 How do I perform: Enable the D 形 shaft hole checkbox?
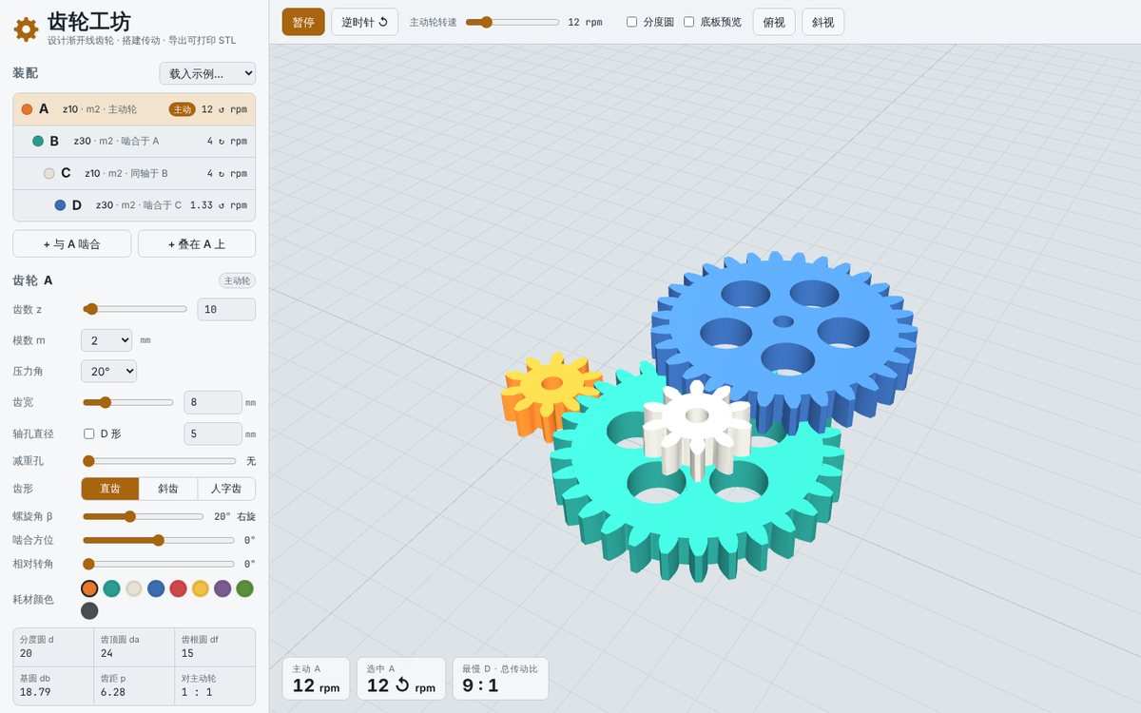pyautogui.click(x=88, y=434)
